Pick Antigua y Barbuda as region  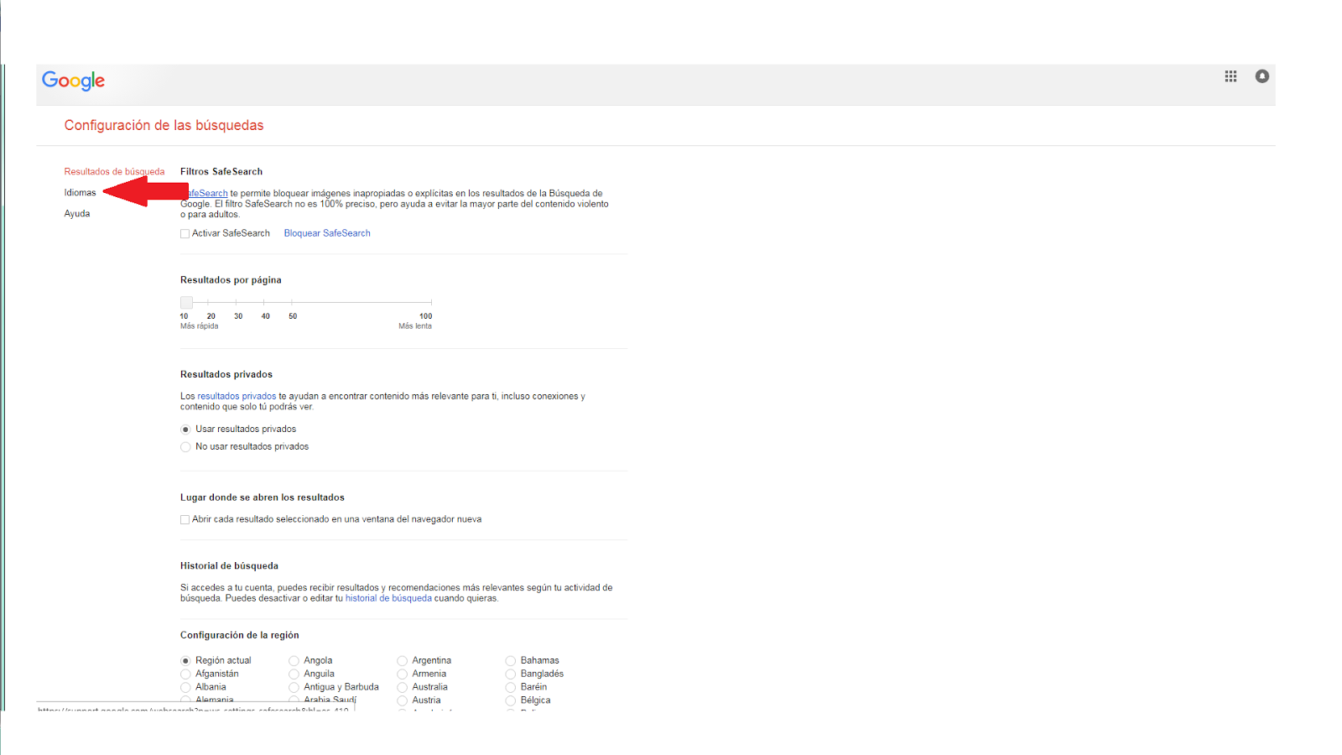coord(294,688)
